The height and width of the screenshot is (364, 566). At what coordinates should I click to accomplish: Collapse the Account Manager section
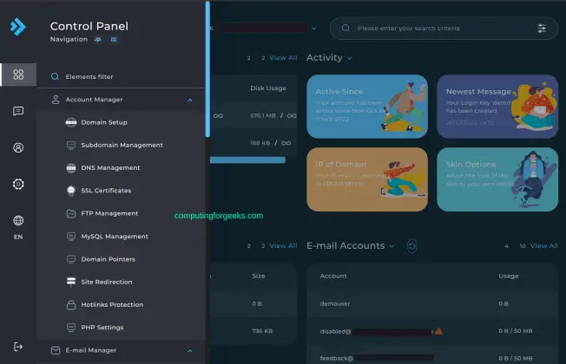(x=190, y=100)
